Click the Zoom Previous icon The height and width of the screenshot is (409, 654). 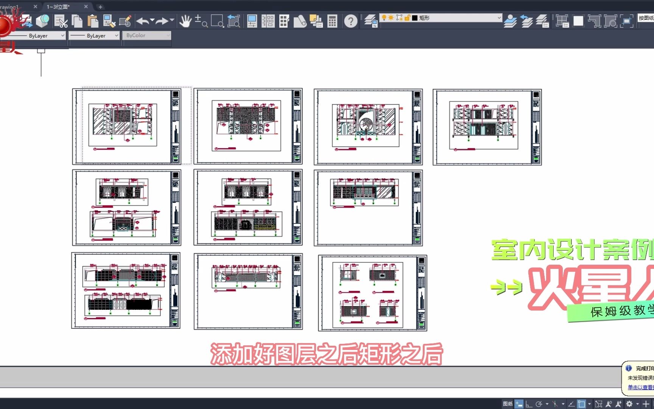234,21
